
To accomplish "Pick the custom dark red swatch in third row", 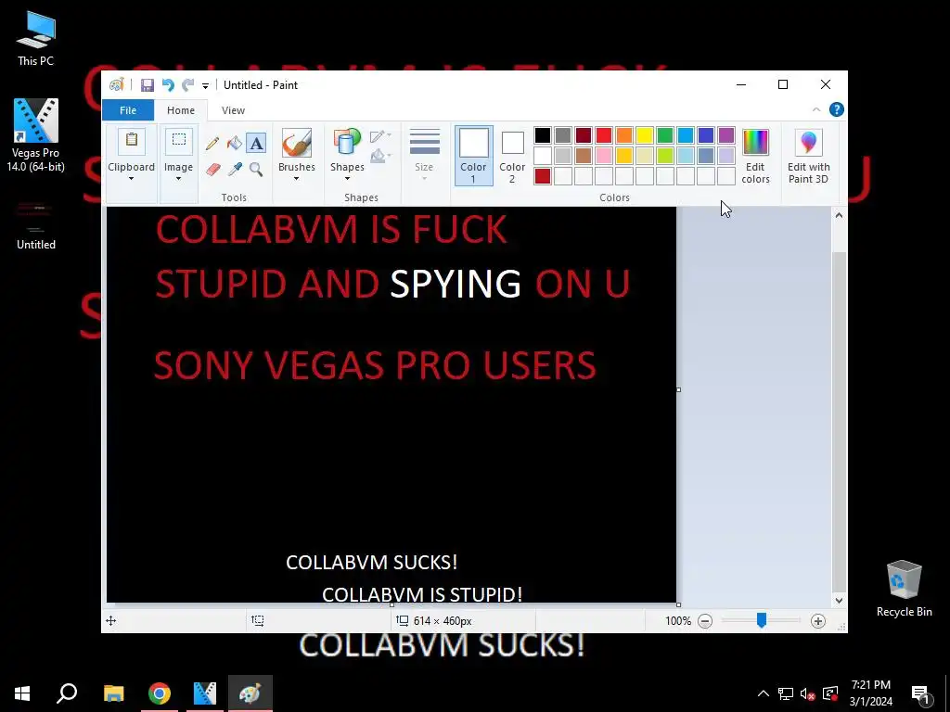I will pos(543,176).
